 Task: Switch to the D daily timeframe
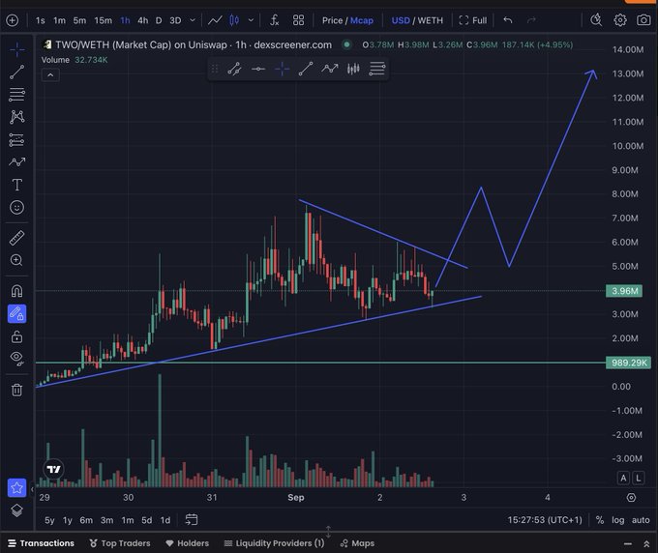(x=159, y=20)
